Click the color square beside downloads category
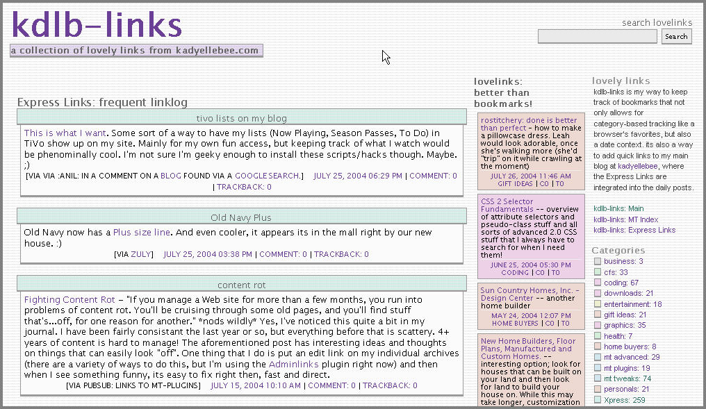 pyautogui.click(x=597, y=294)
